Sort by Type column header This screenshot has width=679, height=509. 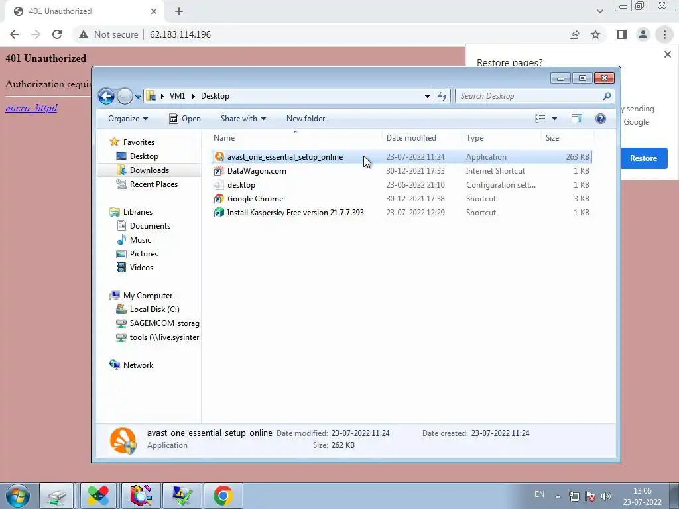(x=475, y=138)
